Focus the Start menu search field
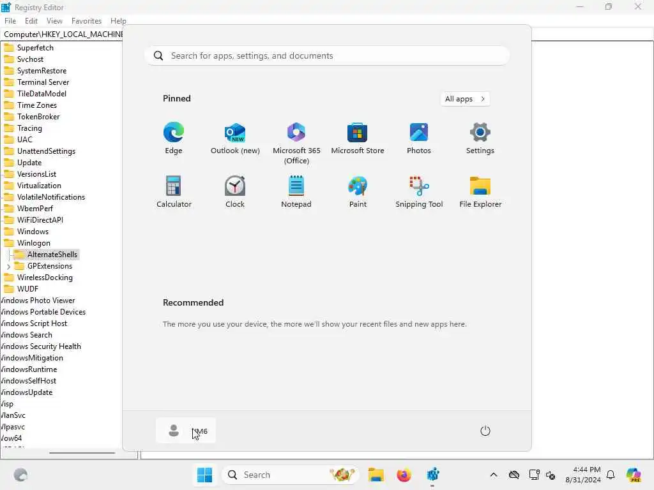 point(327,56)
